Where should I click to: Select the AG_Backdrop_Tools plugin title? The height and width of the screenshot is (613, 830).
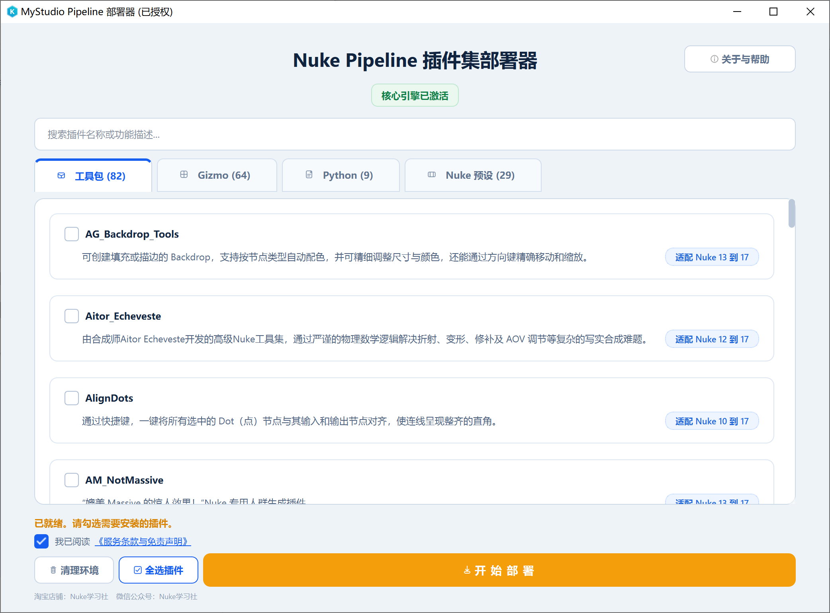132,234
